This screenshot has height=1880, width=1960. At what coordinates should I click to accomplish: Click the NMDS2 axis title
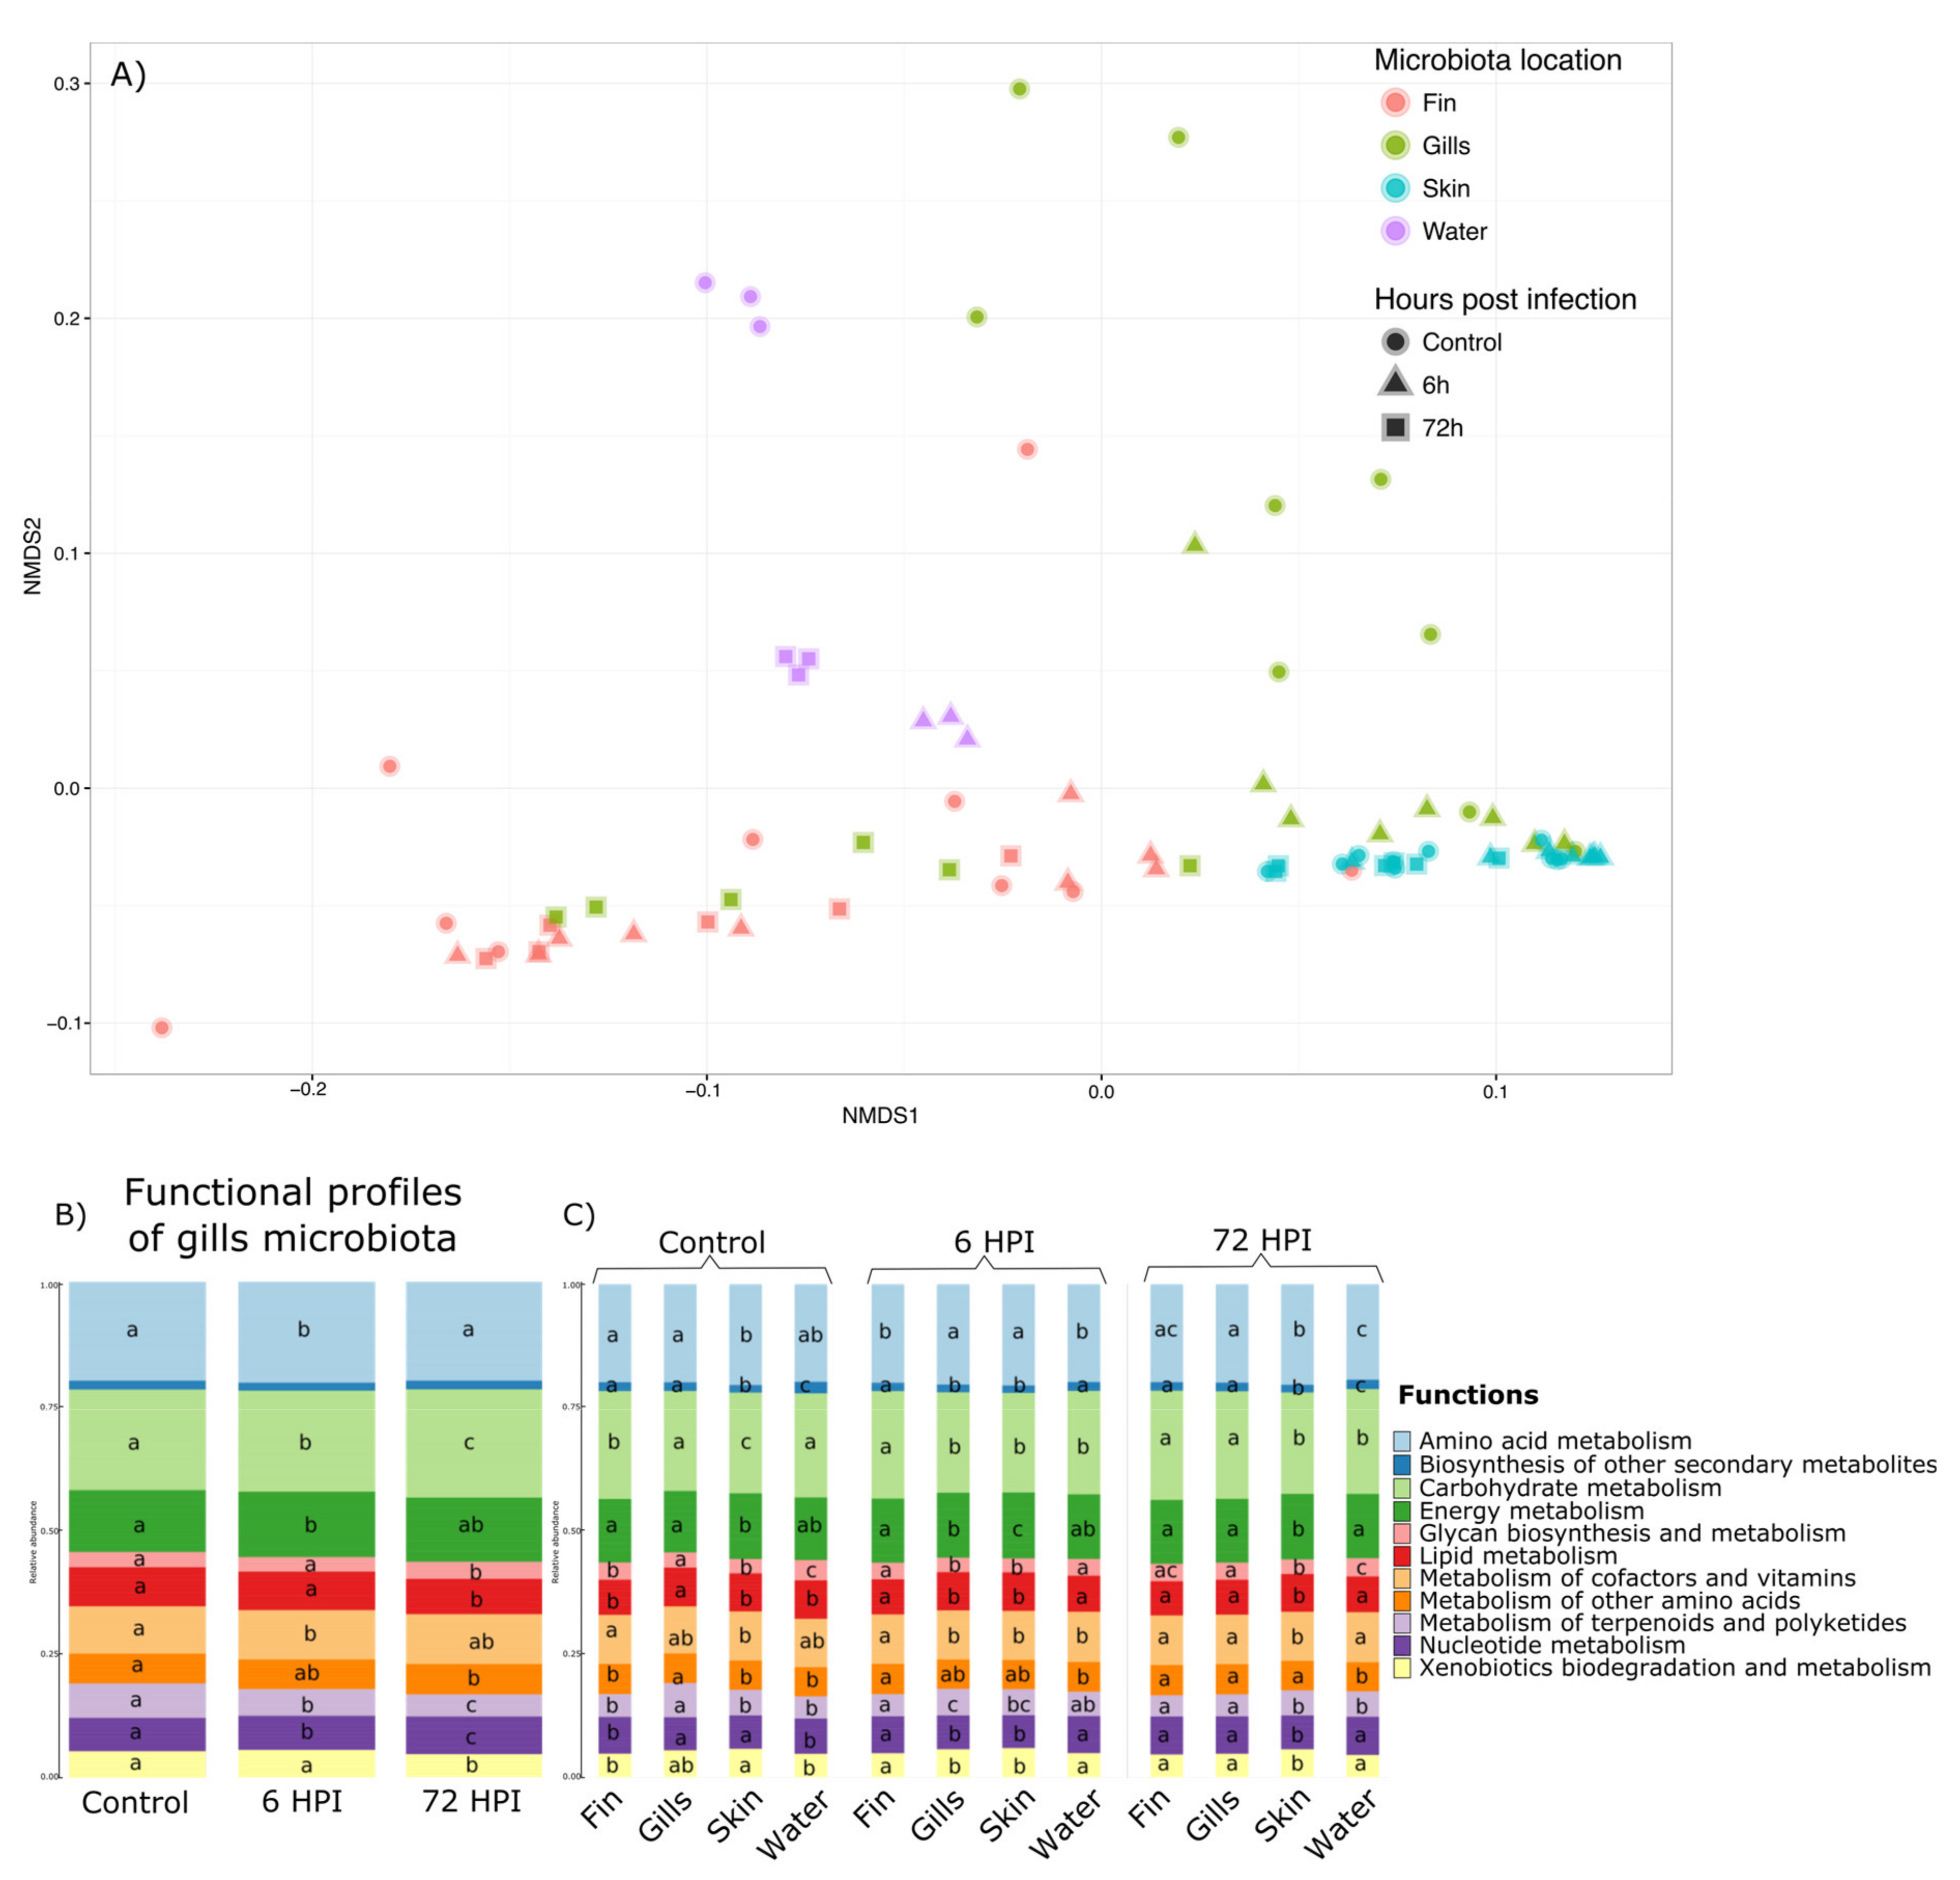(33, 557)
